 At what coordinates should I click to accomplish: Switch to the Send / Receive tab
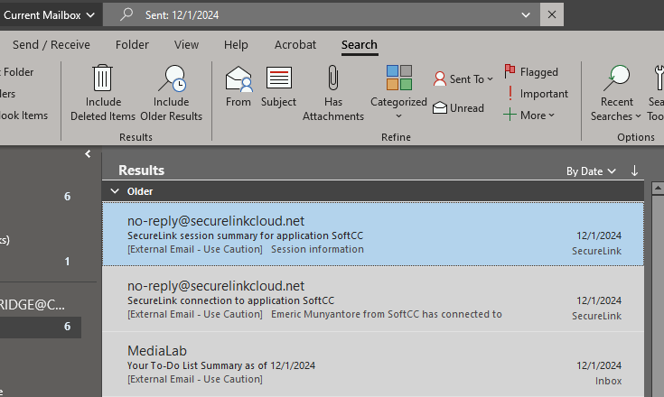51,45
